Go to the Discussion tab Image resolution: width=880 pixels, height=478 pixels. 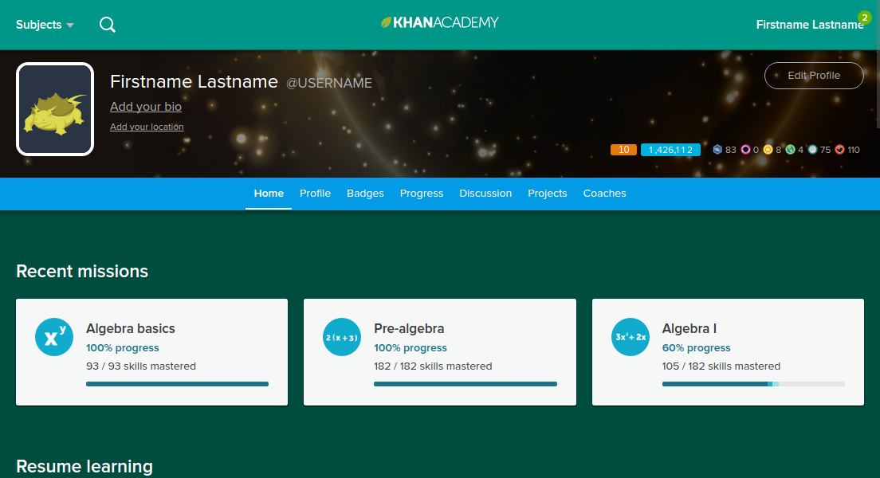485,193
